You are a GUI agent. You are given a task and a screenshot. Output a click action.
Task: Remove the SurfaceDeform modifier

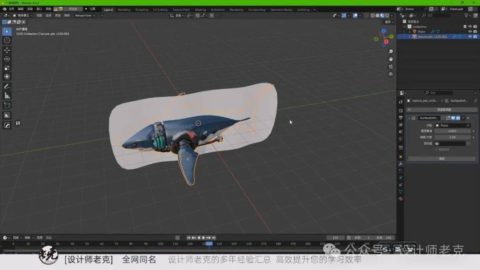(x=468, y=118)
